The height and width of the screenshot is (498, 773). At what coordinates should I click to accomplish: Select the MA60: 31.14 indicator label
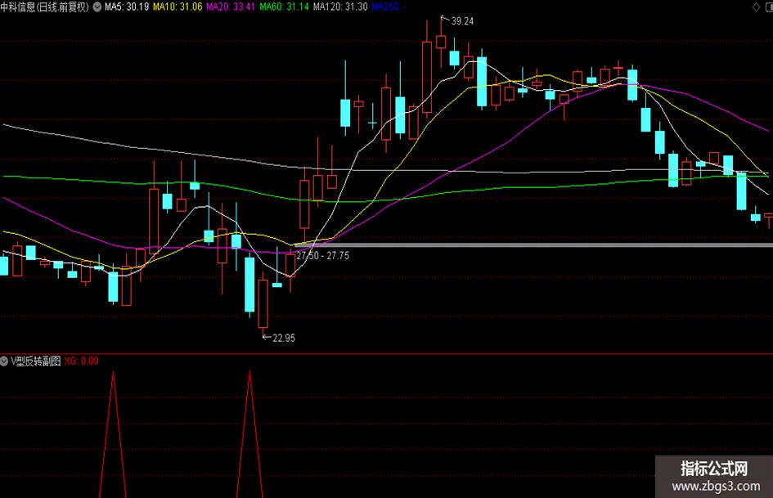[x=285, y=7]
